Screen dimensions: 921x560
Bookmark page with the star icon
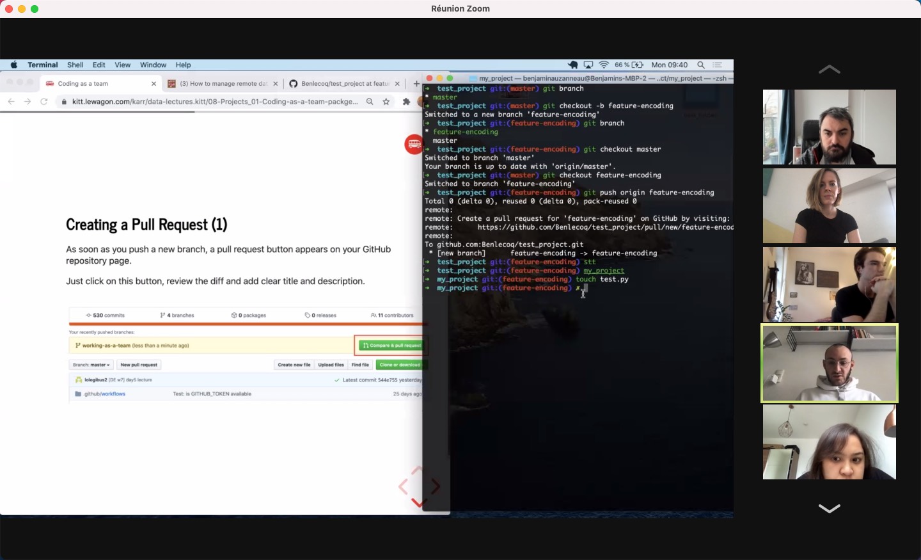[x=386, y=101]
